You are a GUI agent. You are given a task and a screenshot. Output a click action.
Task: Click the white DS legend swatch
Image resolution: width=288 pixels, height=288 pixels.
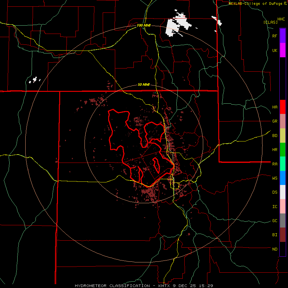pos(283,192)
